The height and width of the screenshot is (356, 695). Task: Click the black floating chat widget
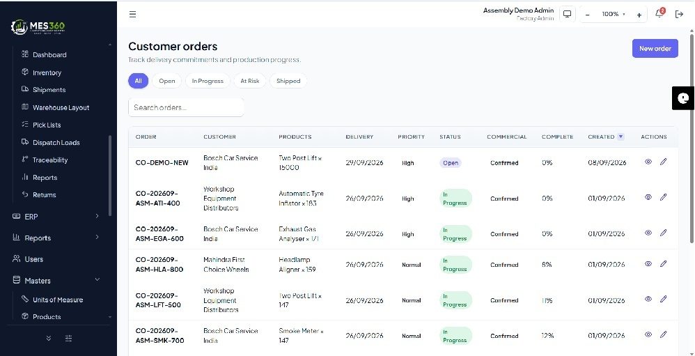[x=683, y=98]
